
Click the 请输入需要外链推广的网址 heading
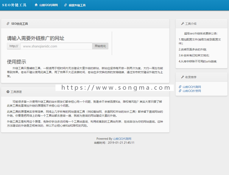[36, 38]
